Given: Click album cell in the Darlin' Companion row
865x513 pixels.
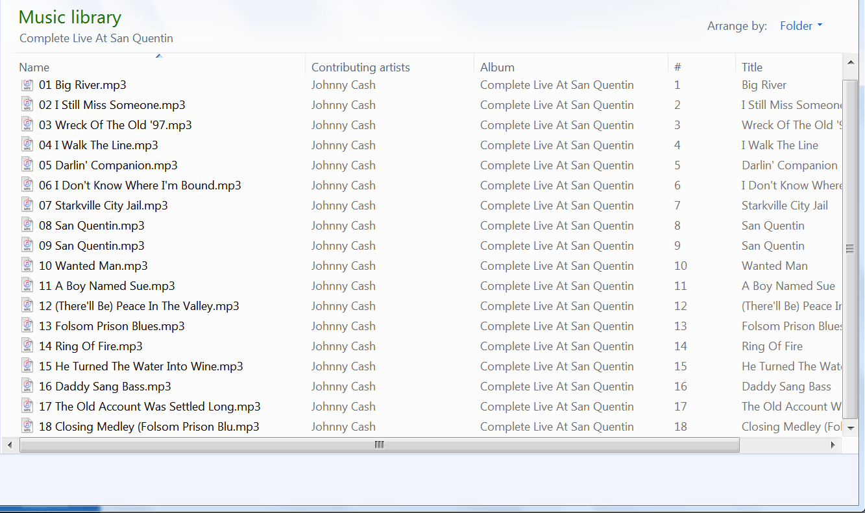Looking at the screenshot, I should tap(557, 165).
